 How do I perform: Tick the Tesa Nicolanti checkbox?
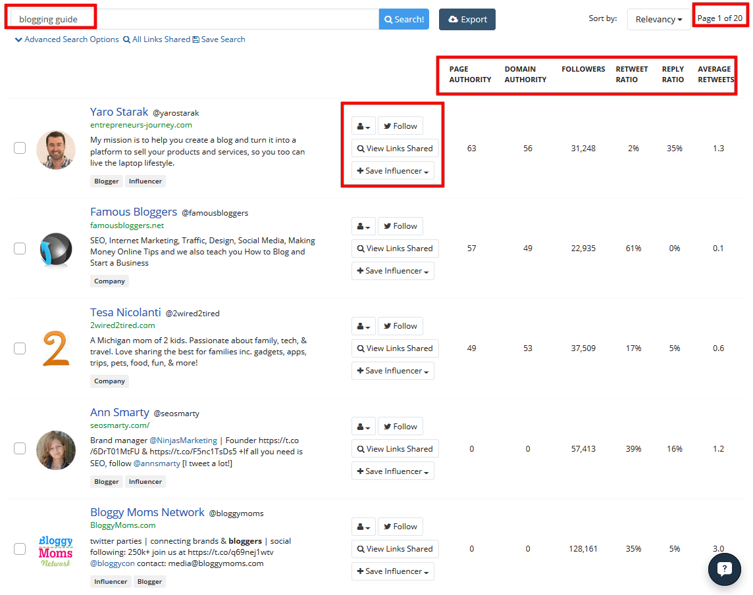point(20,348)
